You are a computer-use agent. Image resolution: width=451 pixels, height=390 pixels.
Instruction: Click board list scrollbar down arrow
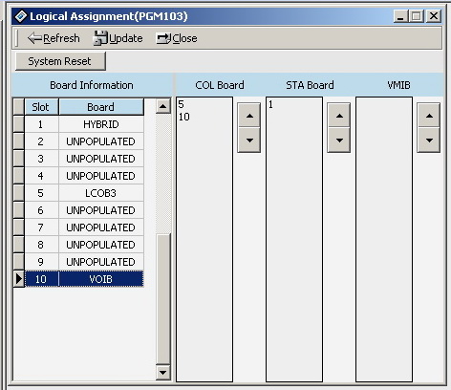point(163,372)
